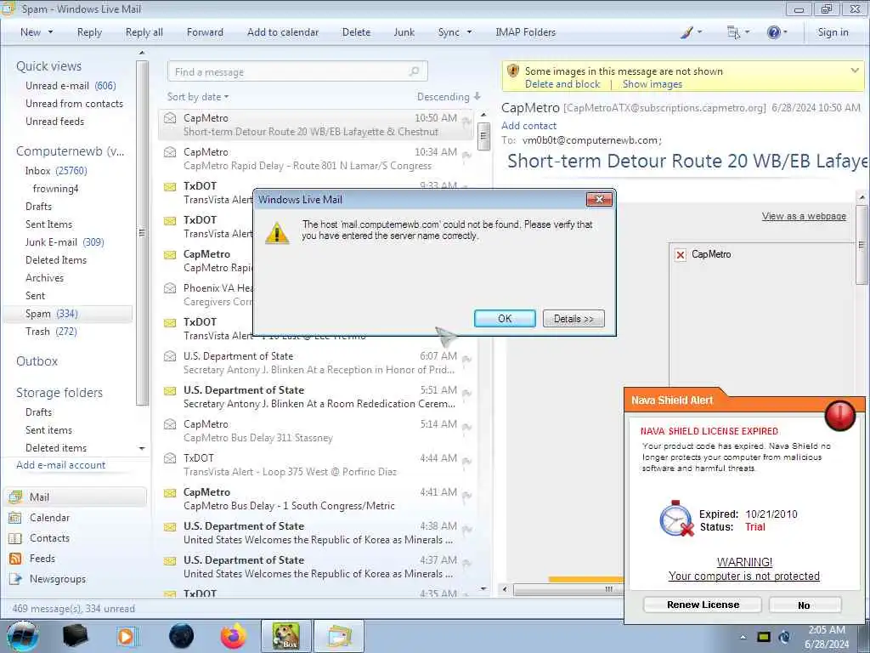
Task: Show hidden tray icons arrow
Action: 743,637
